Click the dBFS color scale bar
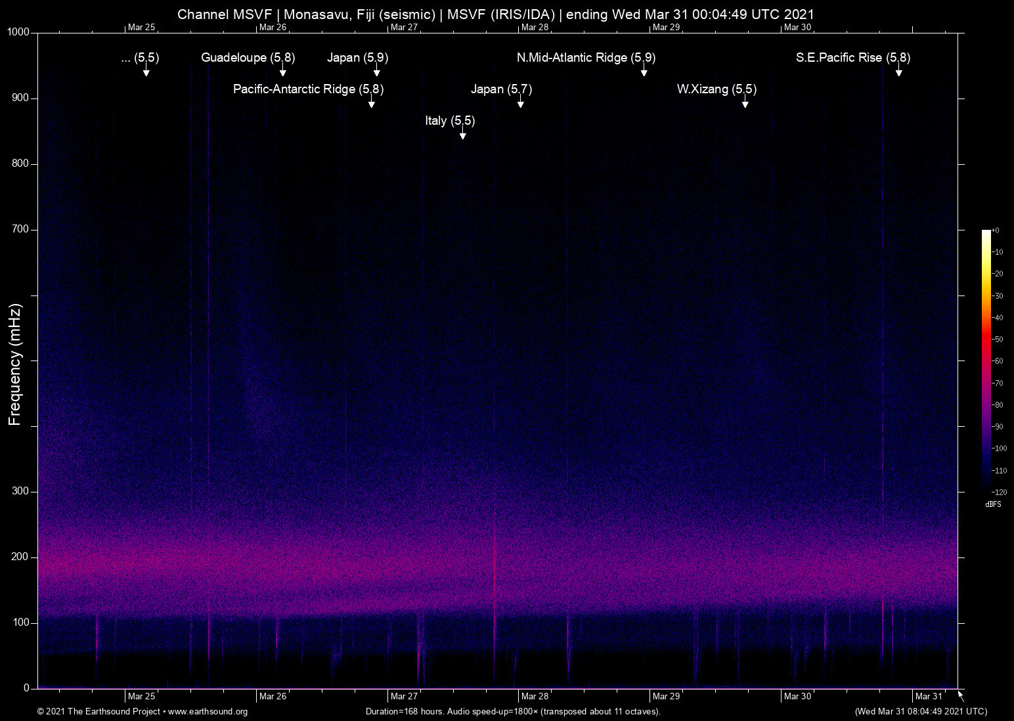The height and width of the screenshot is (721, 1014). 986,360
